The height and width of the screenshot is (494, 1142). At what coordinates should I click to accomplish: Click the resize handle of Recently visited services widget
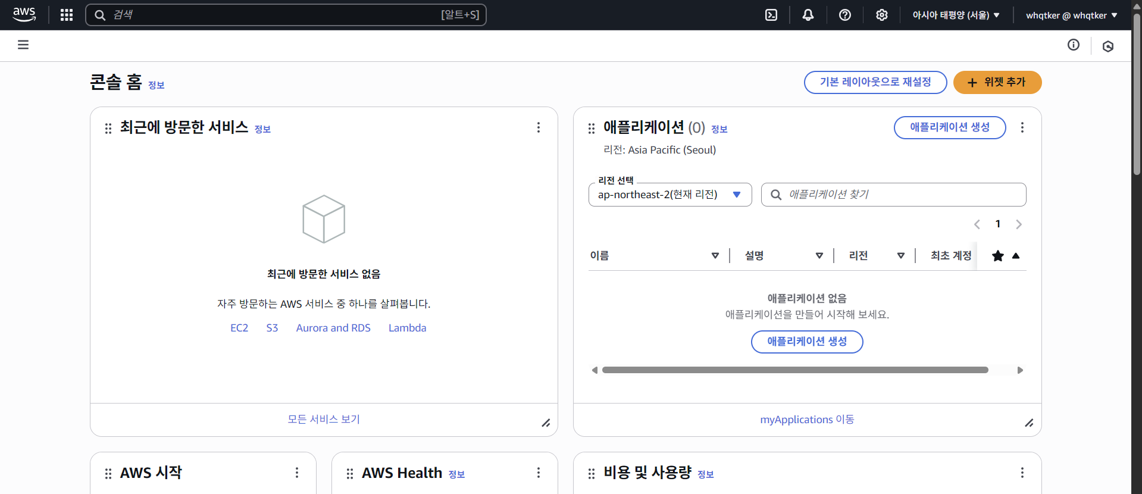pyautogui.click(x=546, y=423)
